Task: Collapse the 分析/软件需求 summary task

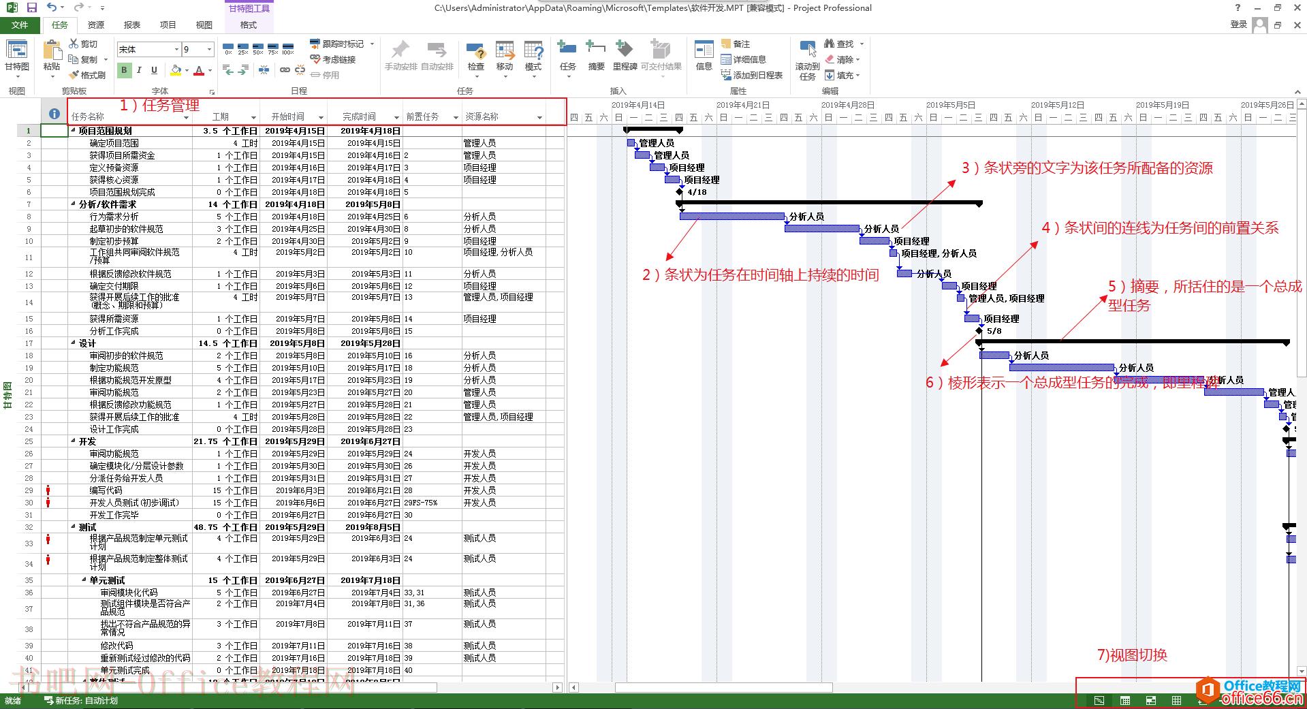Action: click(73, 204)
